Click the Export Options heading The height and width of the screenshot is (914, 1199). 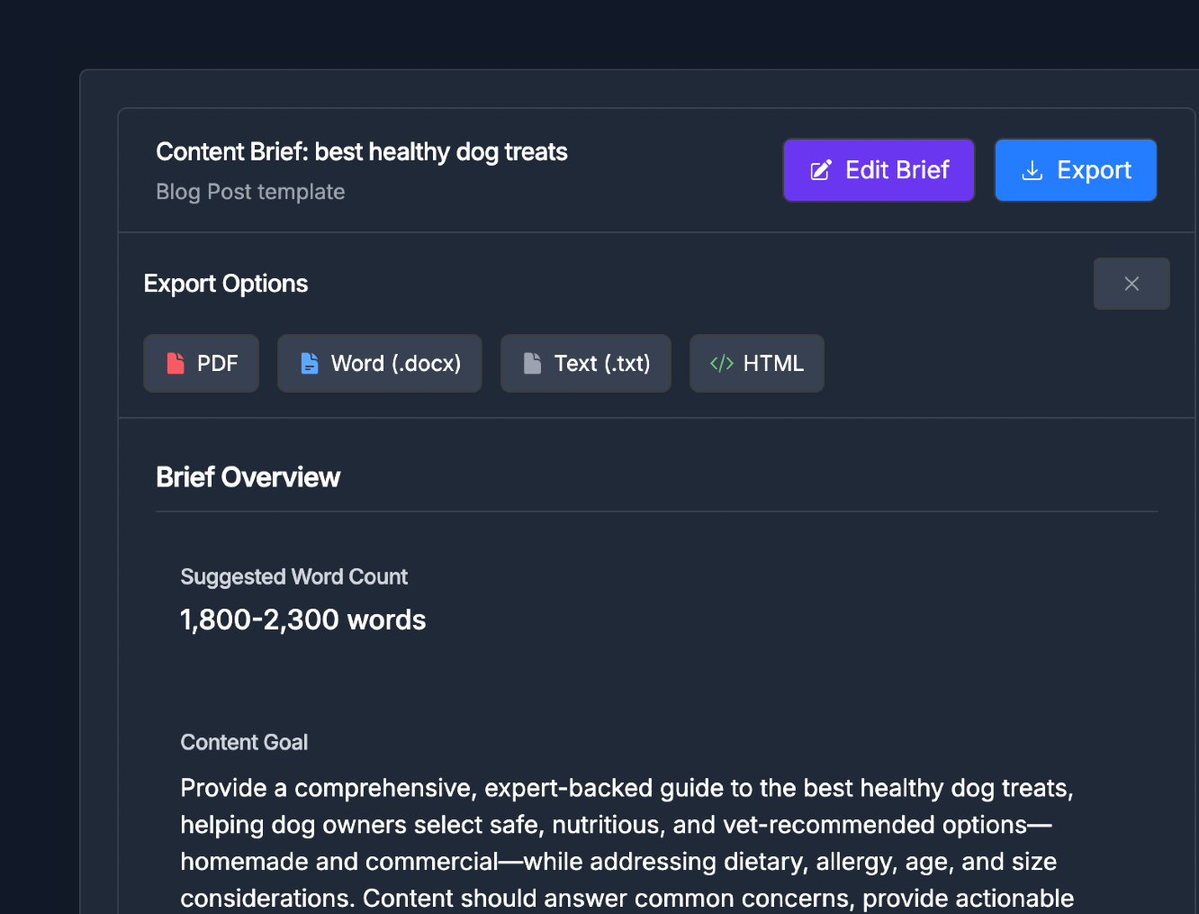pos(226,284)
